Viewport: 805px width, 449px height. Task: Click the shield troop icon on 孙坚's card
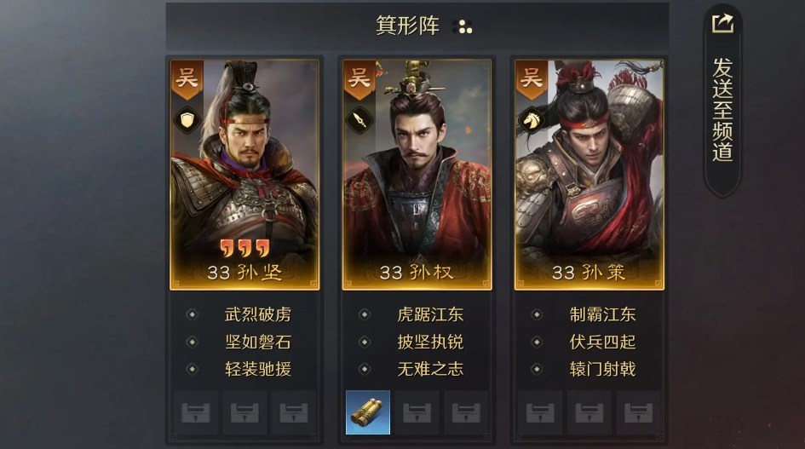pos(187,120)
